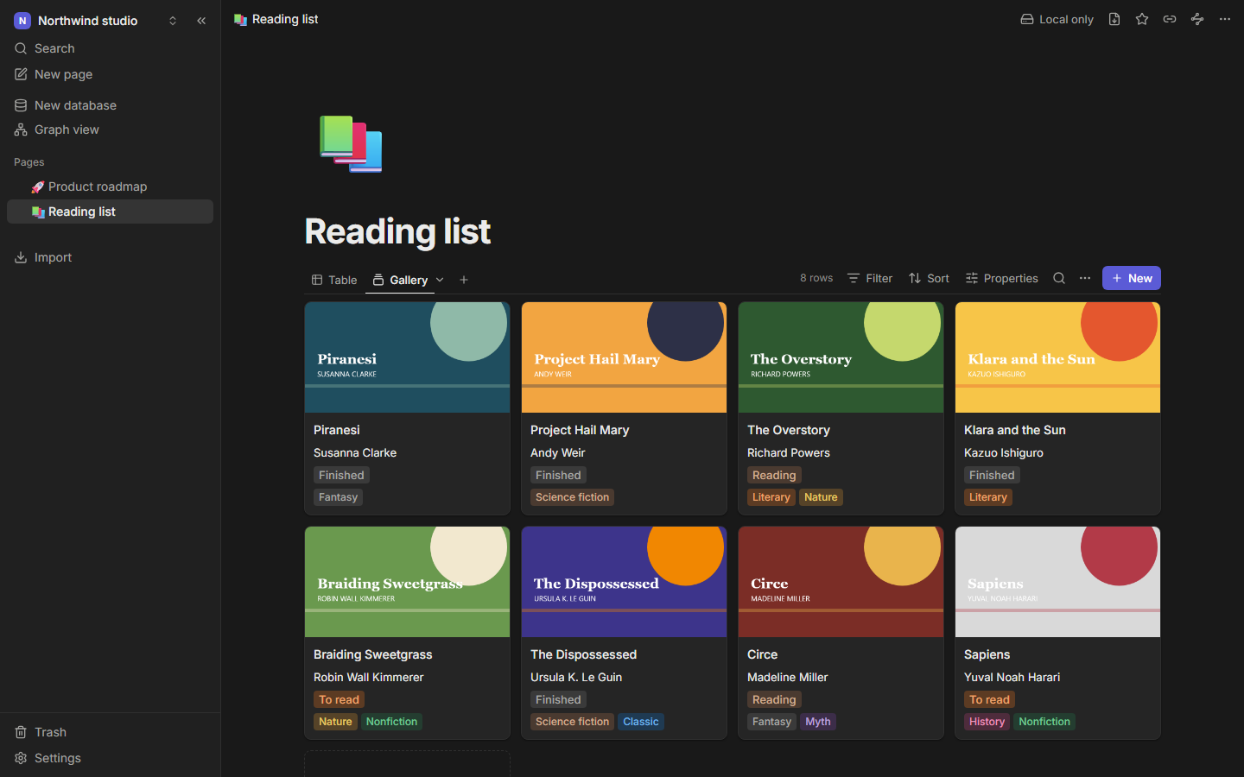Open the Properties panel
The image size is (1244, 777).
1002,278
